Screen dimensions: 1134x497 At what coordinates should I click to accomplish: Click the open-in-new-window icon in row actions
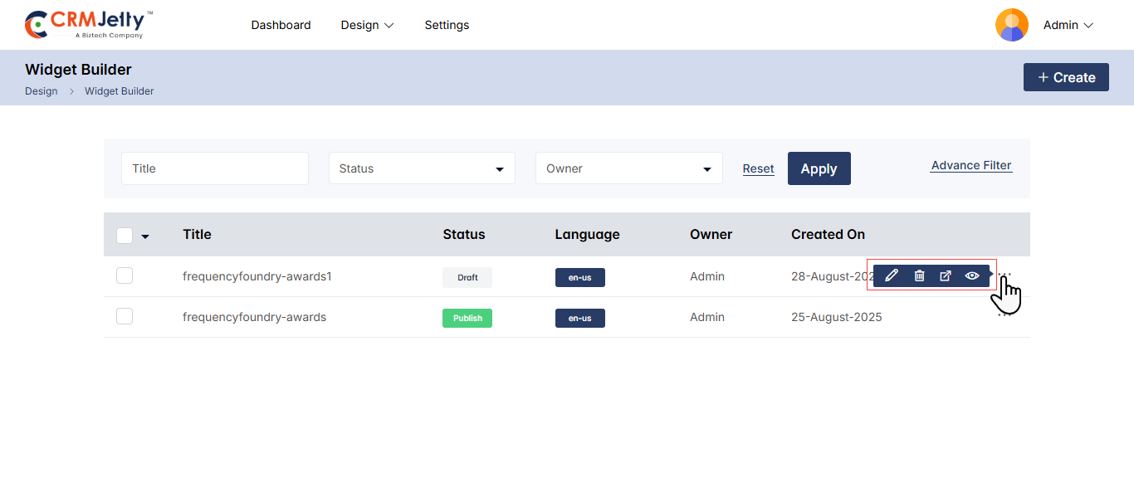[x=946, y=276]
